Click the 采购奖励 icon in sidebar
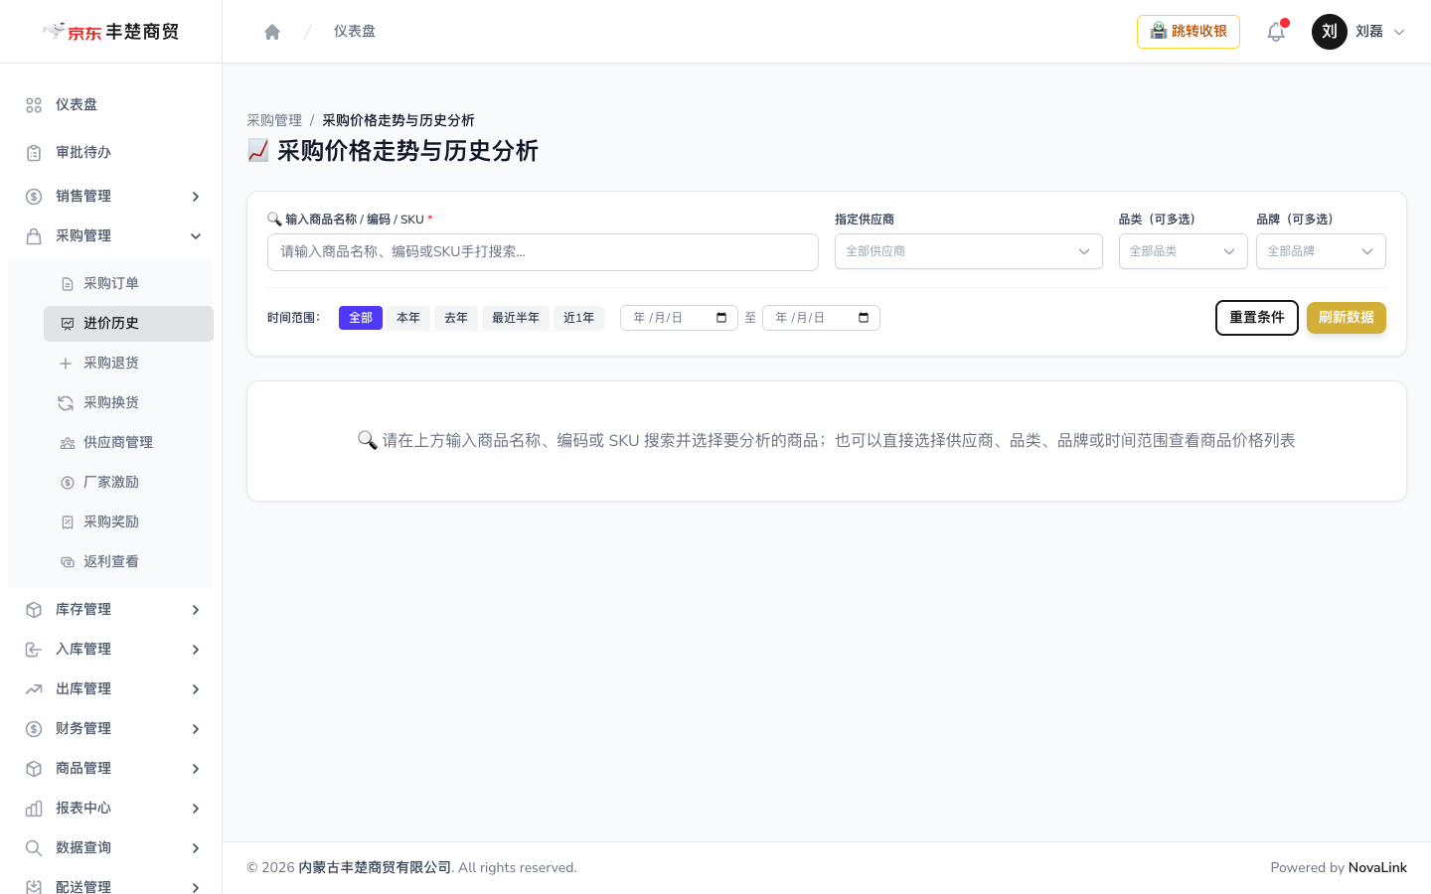 point(68,522)
